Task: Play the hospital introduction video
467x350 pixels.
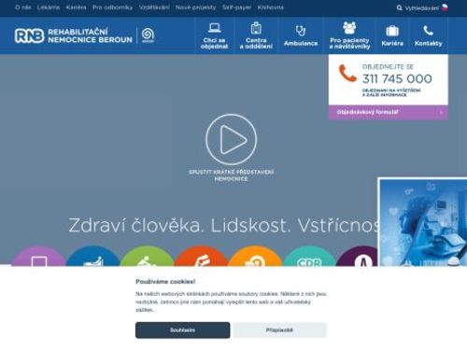Action: pyautogui.click(x=231, y=139)
